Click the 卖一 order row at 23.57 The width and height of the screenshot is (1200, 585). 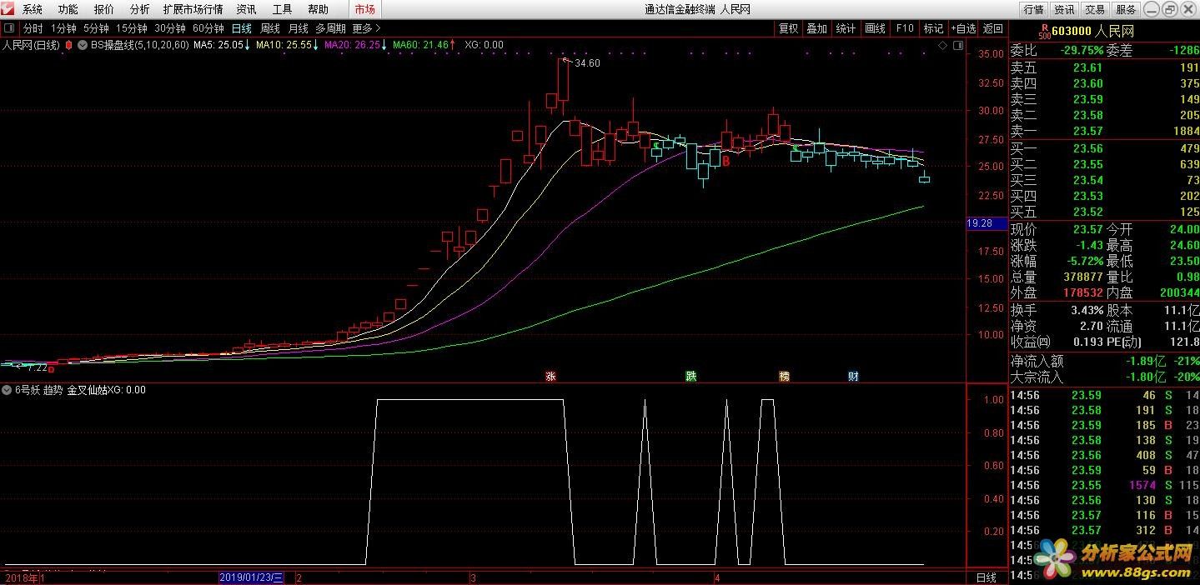click(1104, 131)
